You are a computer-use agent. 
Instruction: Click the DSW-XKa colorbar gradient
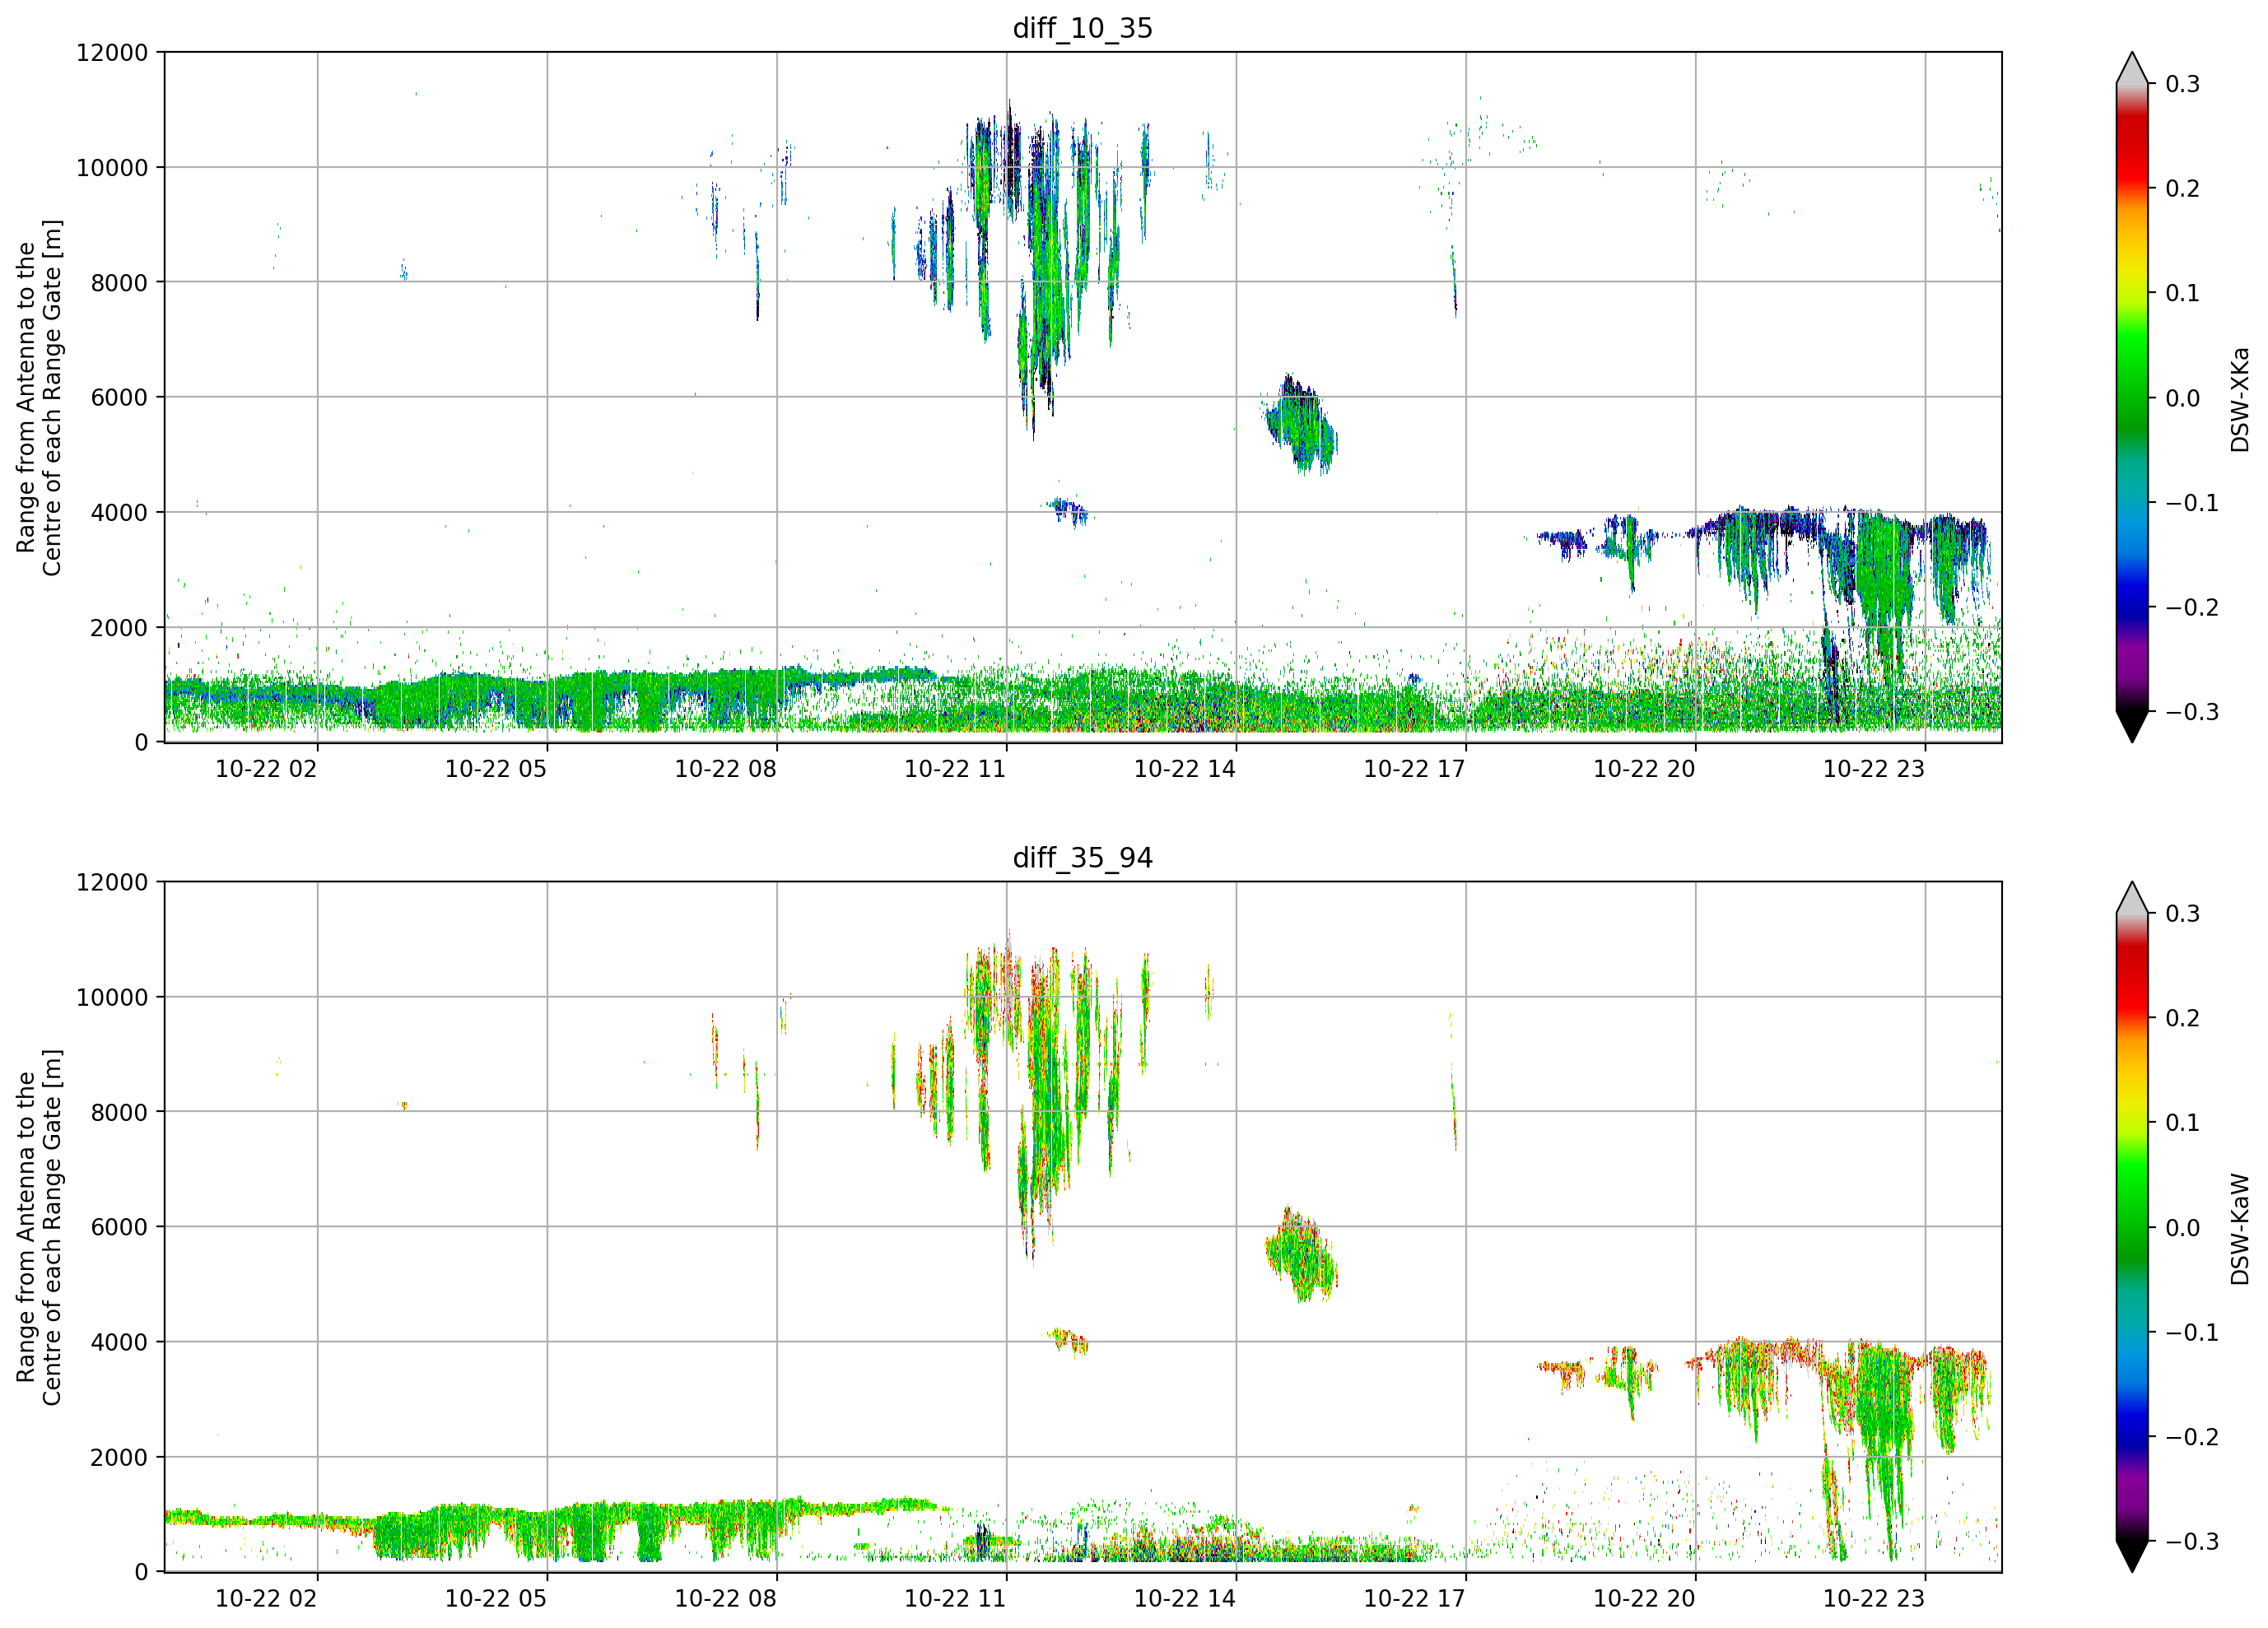tap(2132, 398)
